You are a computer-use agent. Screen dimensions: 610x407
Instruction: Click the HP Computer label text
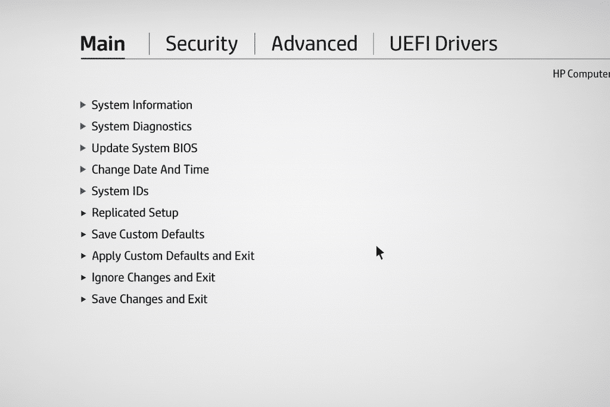581,74
